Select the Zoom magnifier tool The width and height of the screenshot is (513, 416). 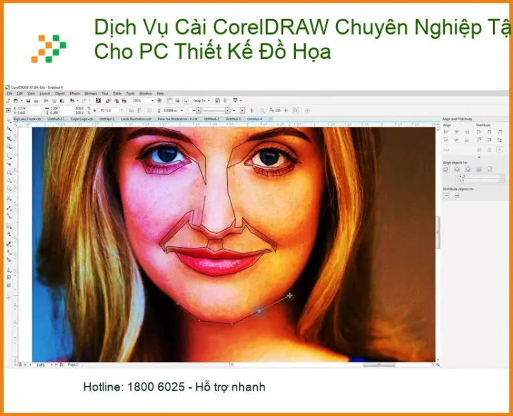pos(9,146)
